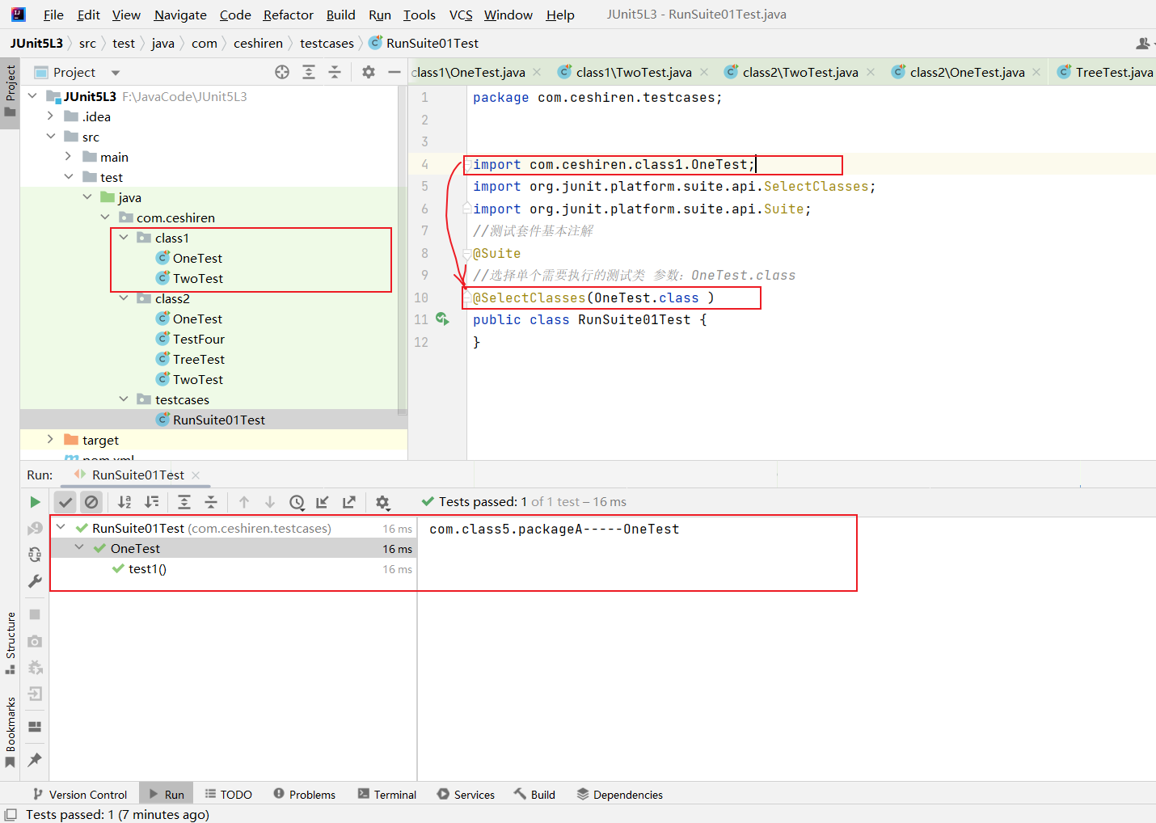Click Select Opened File crosshair icon
1156x823 pixels.
(x=282, y=73)
